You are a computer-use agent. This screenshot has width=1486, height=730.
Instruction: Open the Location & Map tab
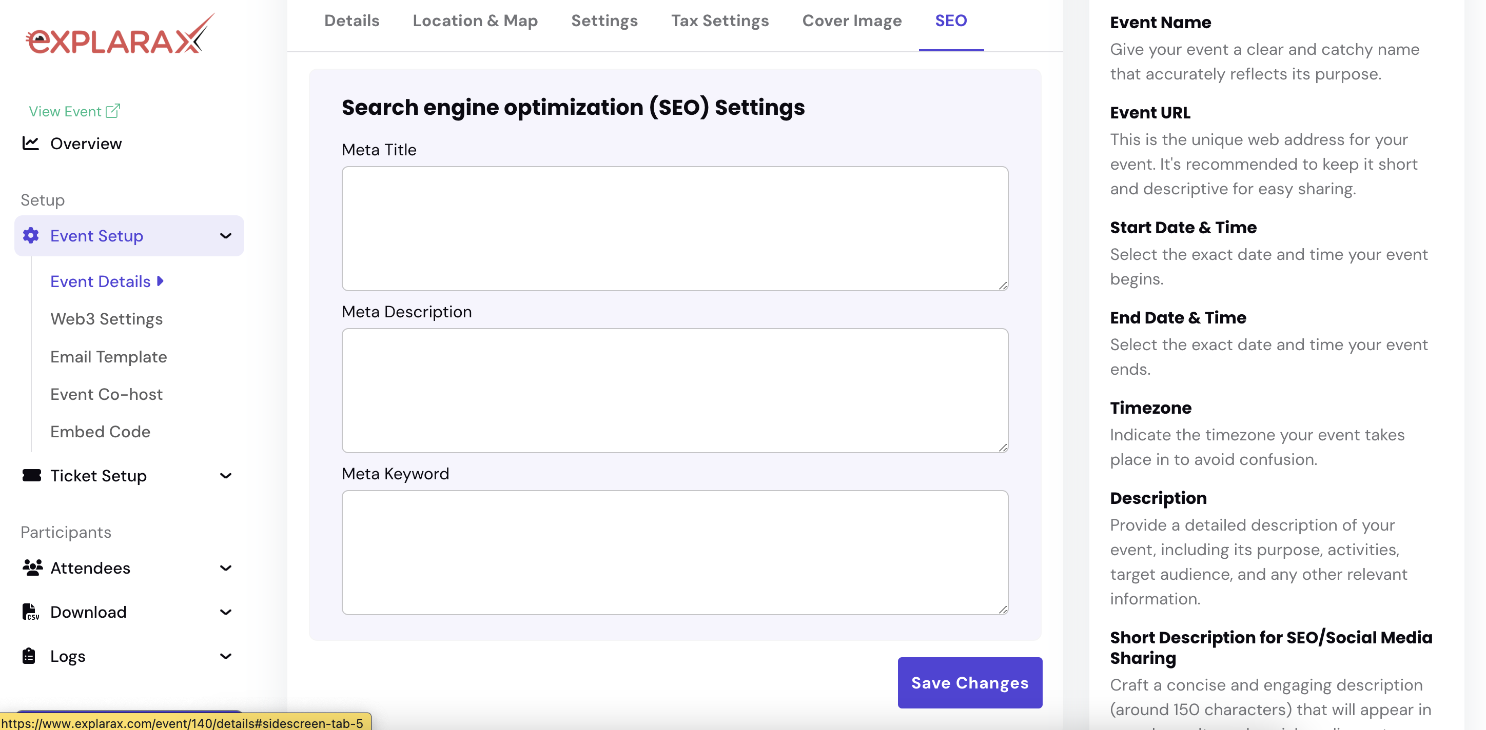475,21
